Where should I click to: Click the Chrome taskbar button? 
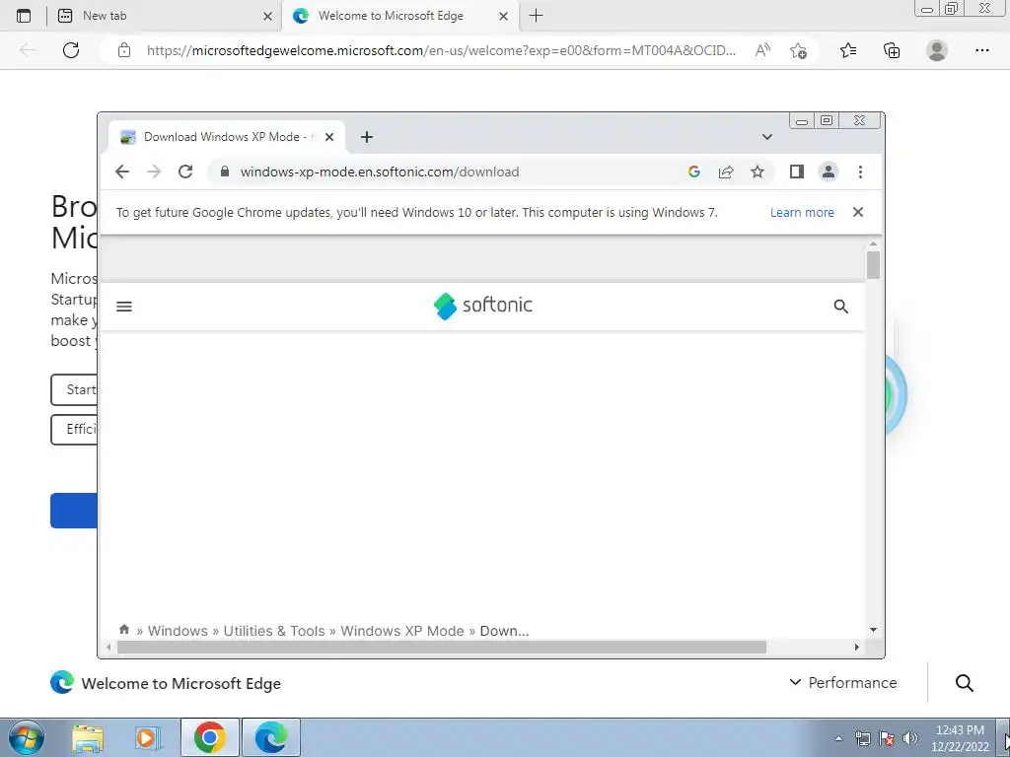pos(210,737)
